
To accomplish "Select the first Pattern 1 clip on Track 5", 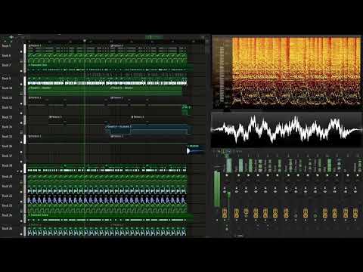I will [x=69, y=48].
